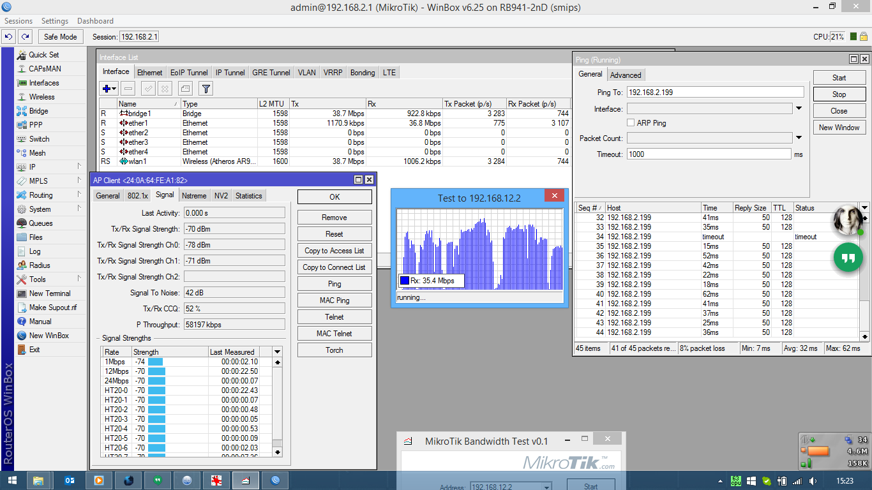Open the Wireless sidebar item
Screen dimensions: 872x490
coord(41,97)
